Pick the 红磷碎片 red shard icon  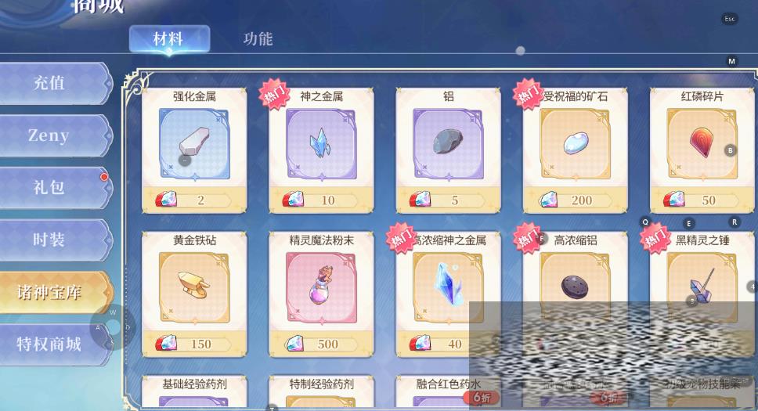point(702,144)
